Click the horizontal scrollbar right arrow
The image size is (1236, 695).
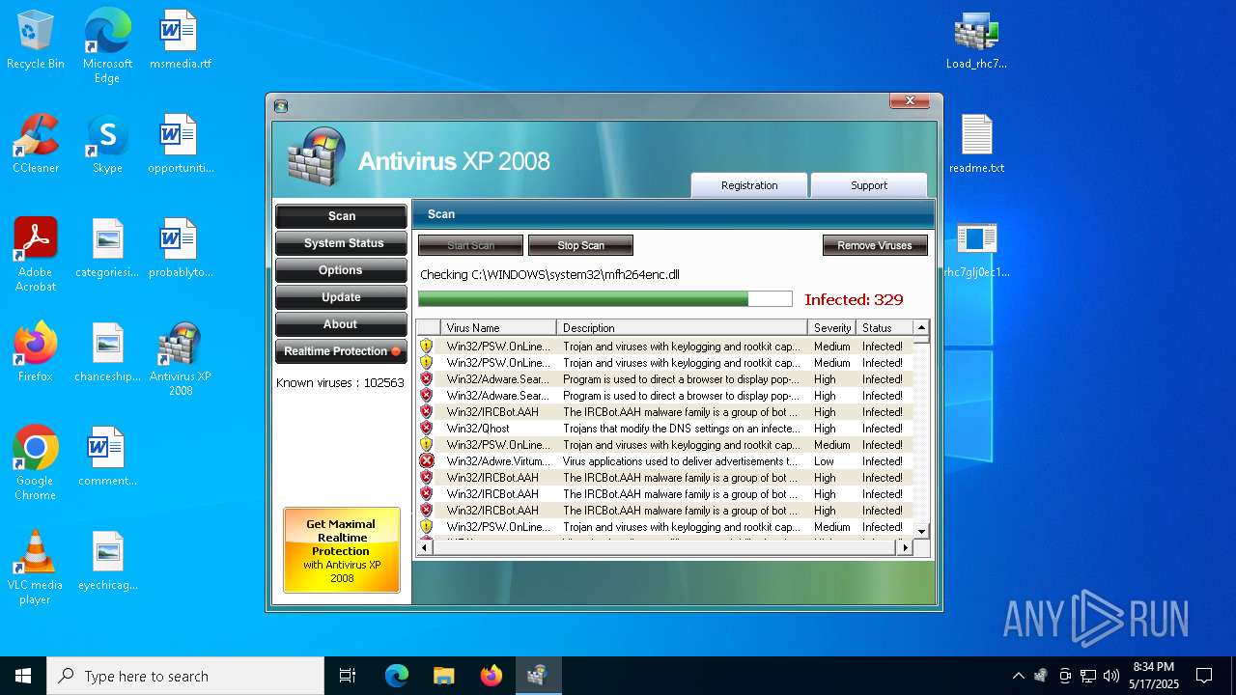(905, 547)
